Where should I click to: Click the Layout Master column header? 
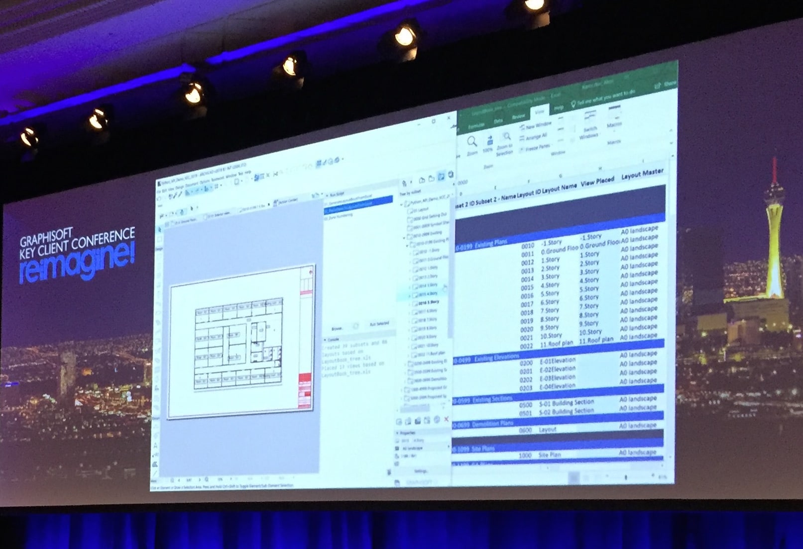[x=642, y=174]
